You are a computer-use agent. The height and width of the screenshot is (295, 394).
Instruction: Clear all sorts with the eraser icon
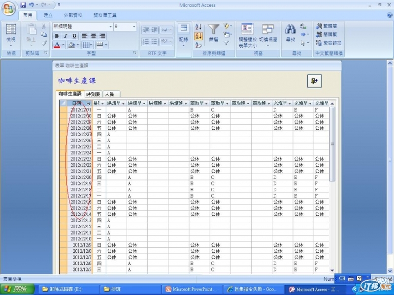tap(198, 45)
